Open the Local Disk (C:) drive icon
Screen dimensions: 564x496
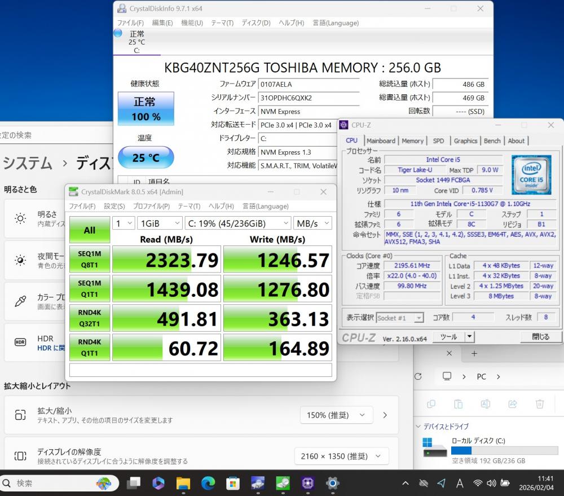click(x=435, y=447)
